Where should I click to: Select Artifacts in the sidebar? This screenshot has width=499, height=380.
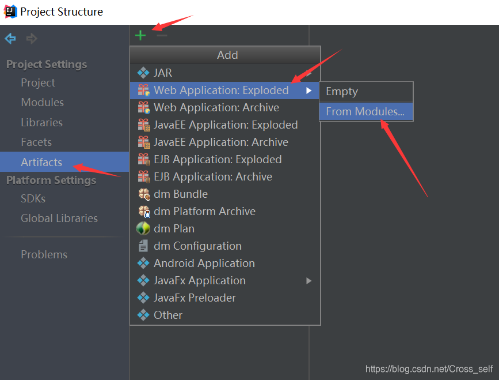[x=64, y=162]
